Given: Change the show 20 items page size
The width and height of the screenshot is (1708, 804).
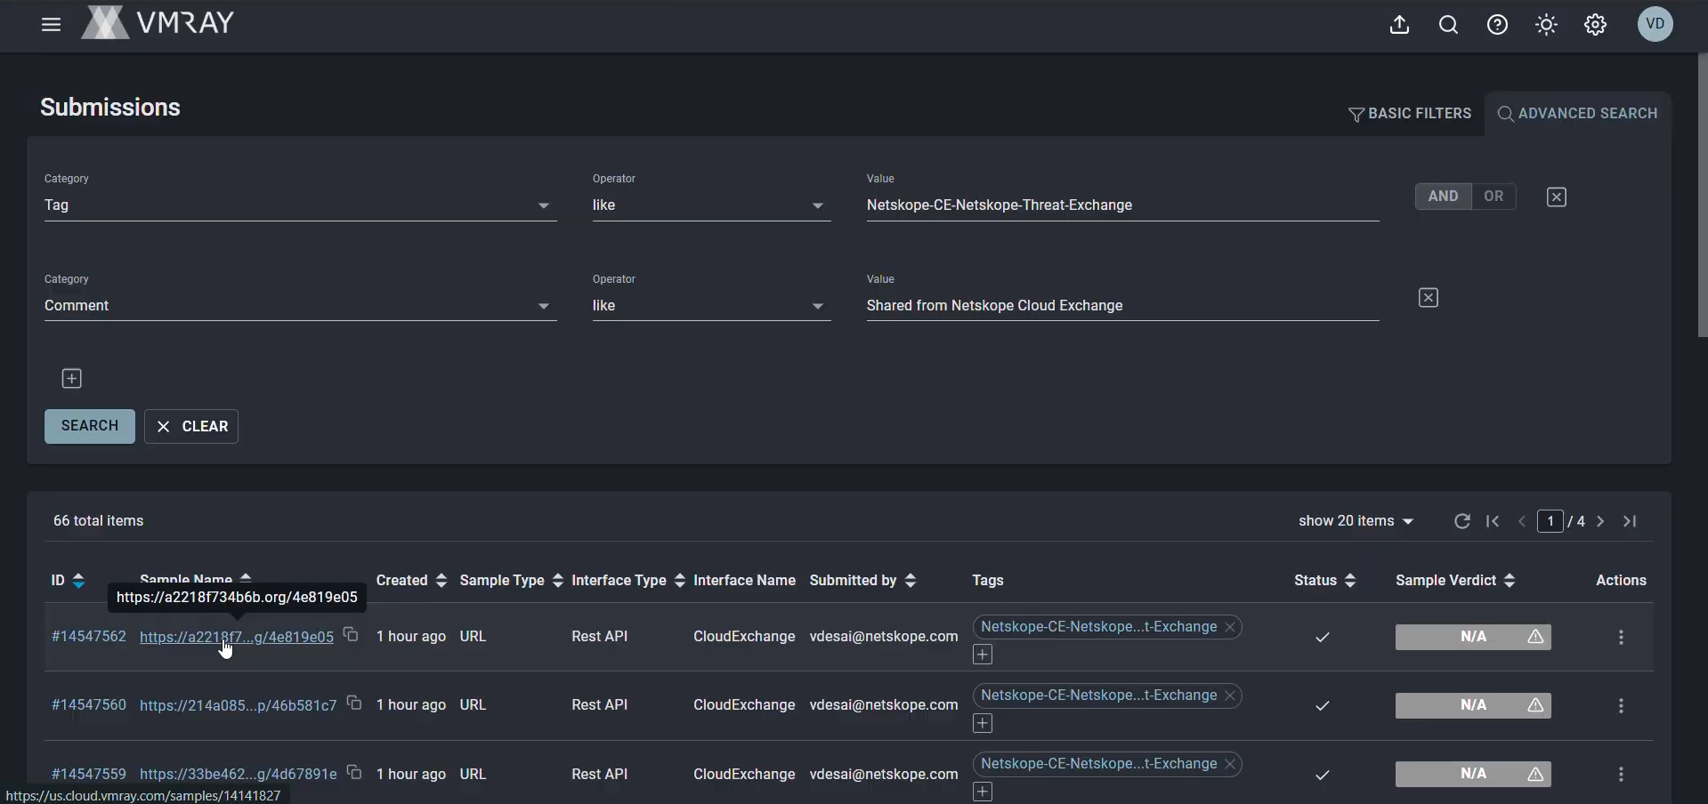Looking at the screenshot, I should [x=1356, y=521].
